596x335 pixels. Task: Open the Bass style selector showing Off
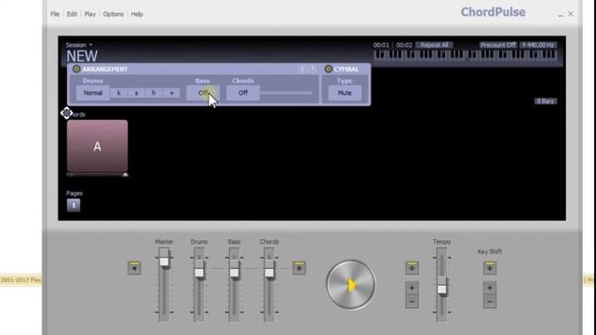203,93
